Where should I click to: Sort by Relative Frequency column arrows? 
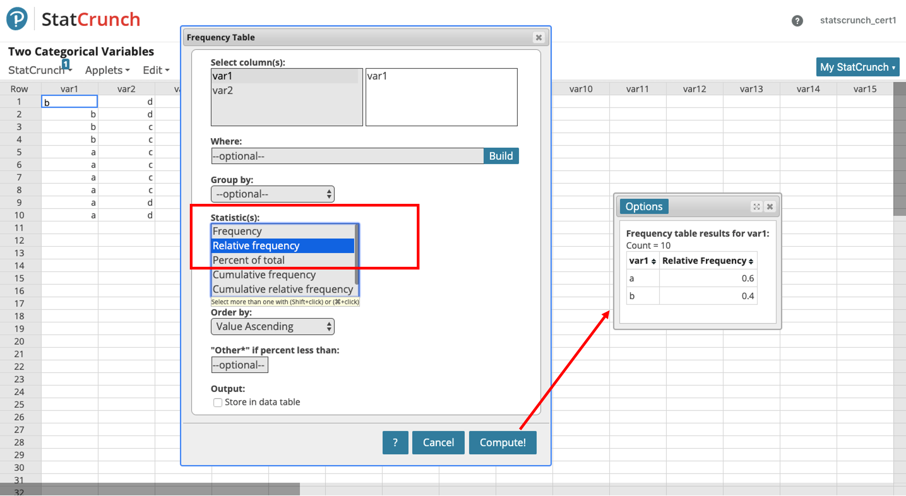[751, 261]
